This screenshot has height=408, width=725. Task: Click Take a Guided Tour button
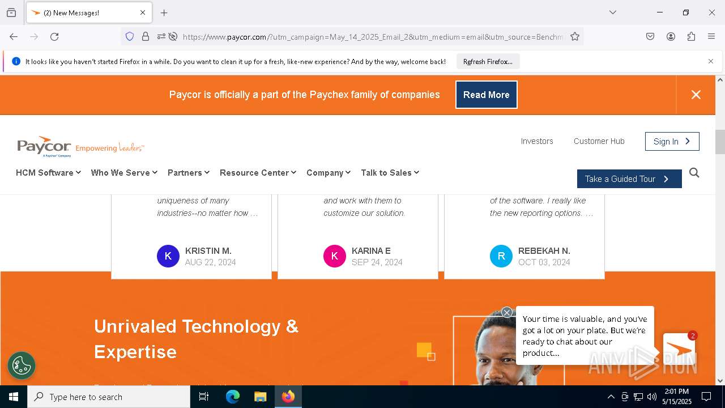coord(629,178)
